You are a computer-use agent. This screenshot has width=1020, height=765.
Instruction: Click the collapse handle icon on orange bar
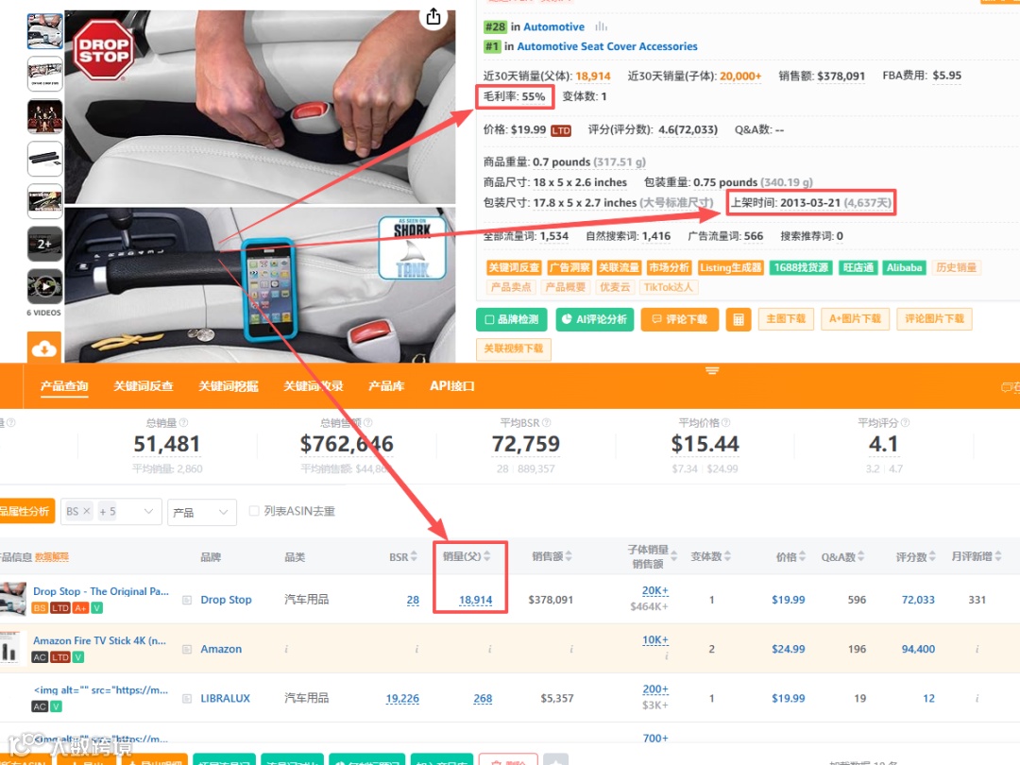tap(712, 371)
